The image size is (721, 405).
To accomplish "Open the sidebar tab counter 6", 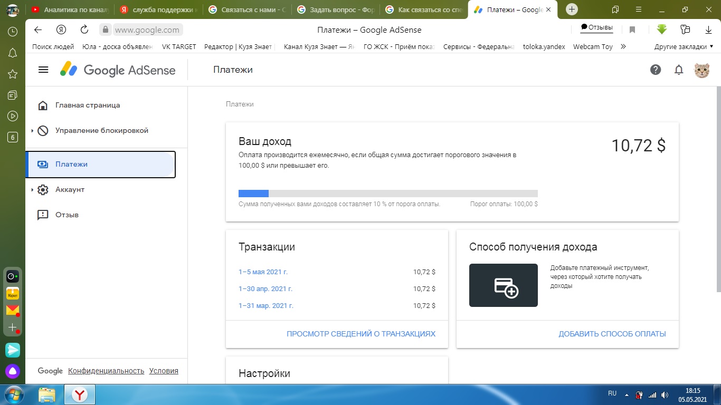I will (x=13, y=137).
